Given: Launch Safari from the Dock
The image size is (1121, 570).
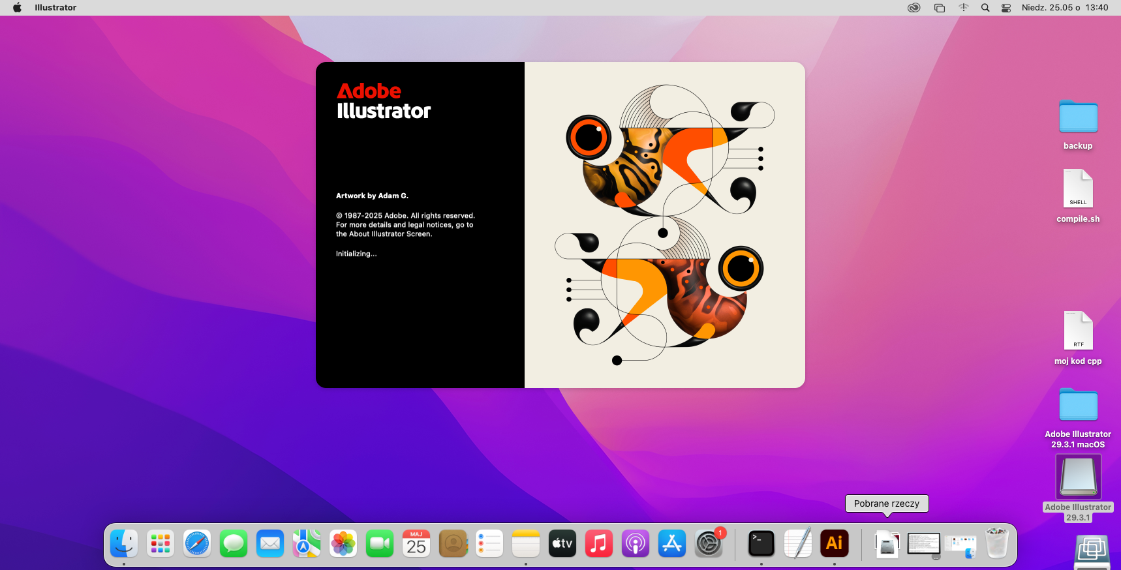Looking at the screenshot, I should [197, 543].
